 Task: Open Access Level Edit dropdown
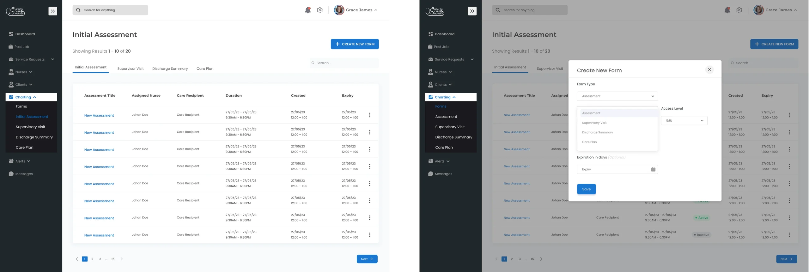pos(684,120)
